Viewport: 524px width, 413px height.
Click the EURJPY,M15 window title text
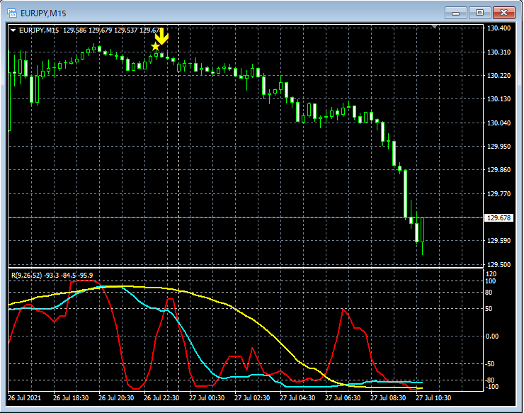[x=43, y=13]
